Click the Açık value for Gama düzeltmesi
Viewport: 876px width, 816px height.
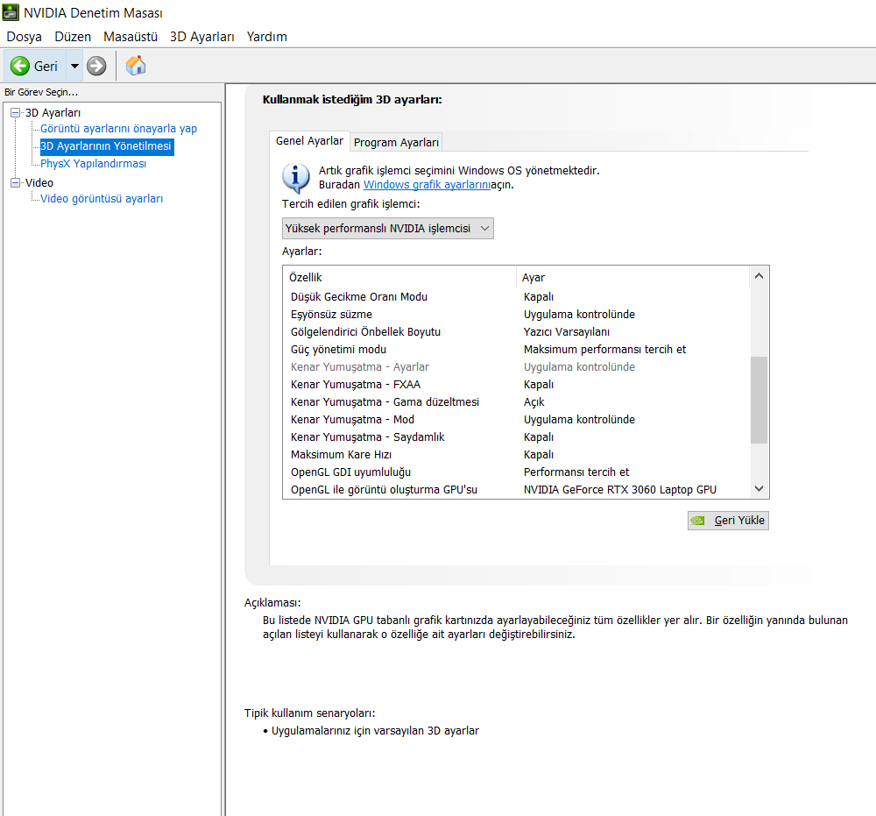click(533, 401)
